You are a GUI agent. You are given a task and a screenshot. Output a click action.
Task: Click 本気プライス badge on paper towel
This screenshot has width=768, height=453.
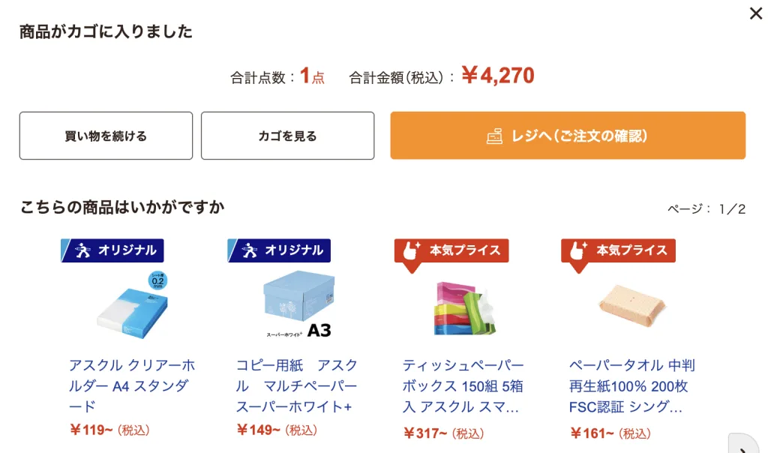click(x=618, y=250)
